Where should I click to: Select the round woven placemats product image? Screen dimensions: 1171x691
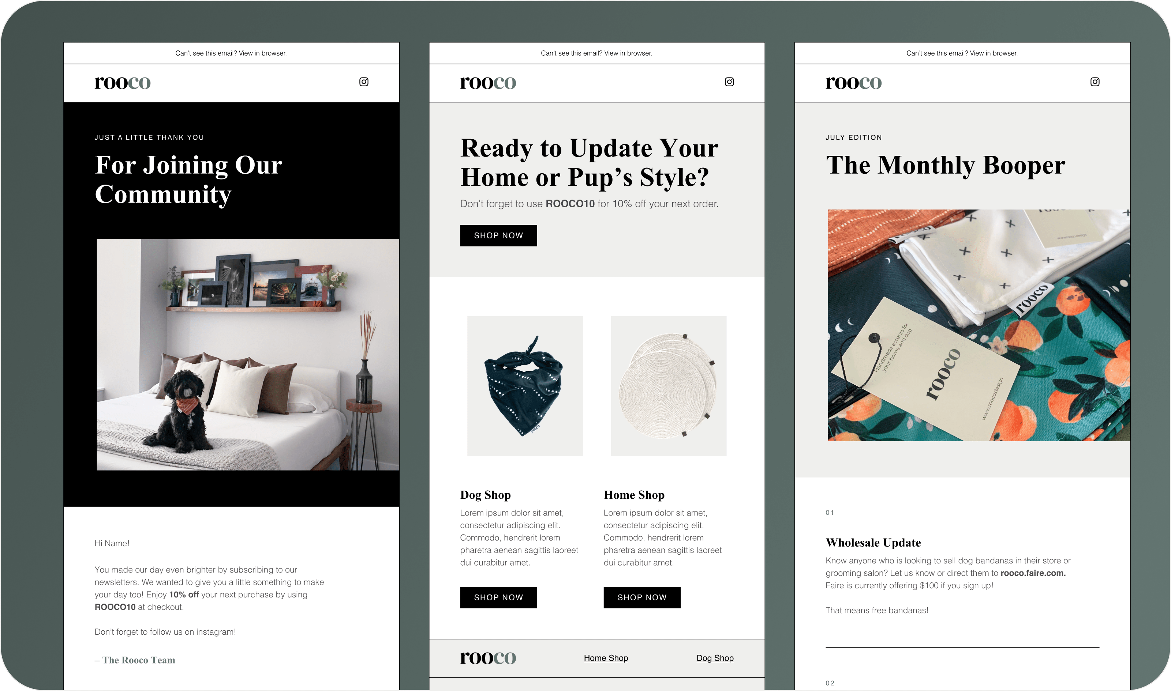[x=668, y=386]
